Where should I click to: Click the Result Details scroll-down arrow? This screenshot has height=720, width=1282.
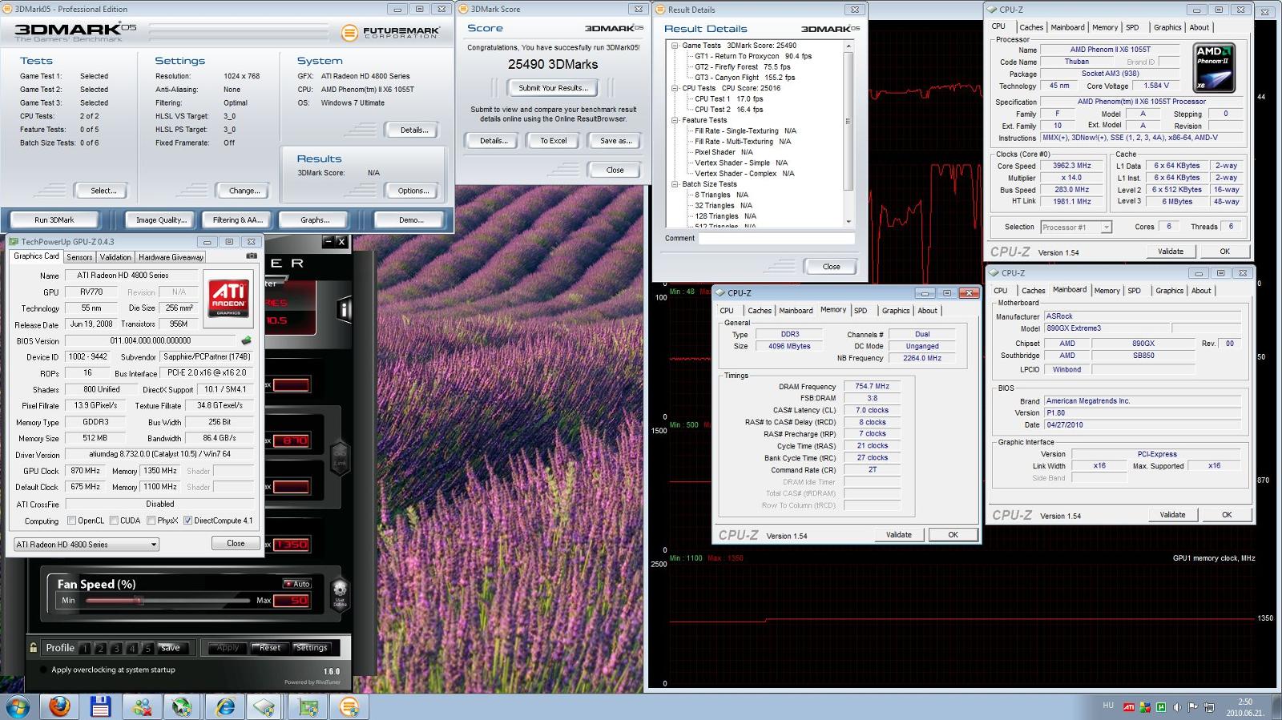click(x=849, y=222)
